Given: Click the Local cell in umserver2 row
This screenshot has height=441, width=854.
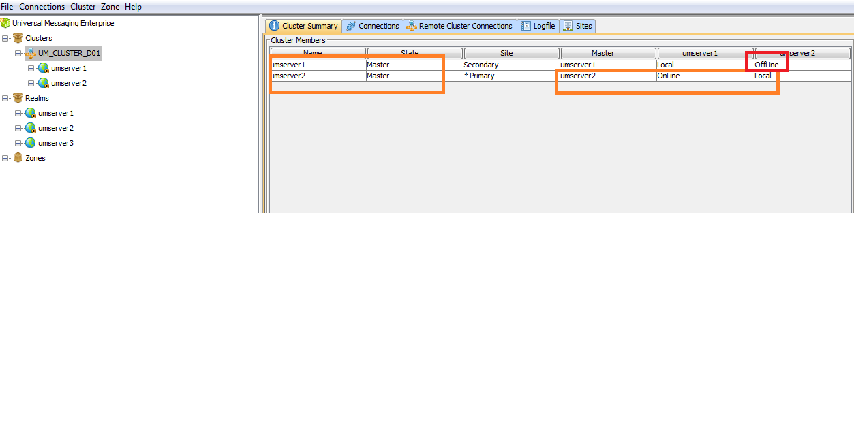Looking at the screenshot, I should (x=802, y=76).
